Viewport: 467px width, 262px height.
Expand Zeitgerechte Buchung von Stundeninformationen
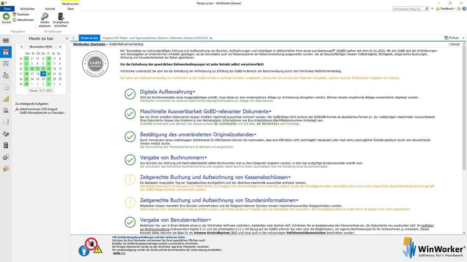tap(219, 200)
